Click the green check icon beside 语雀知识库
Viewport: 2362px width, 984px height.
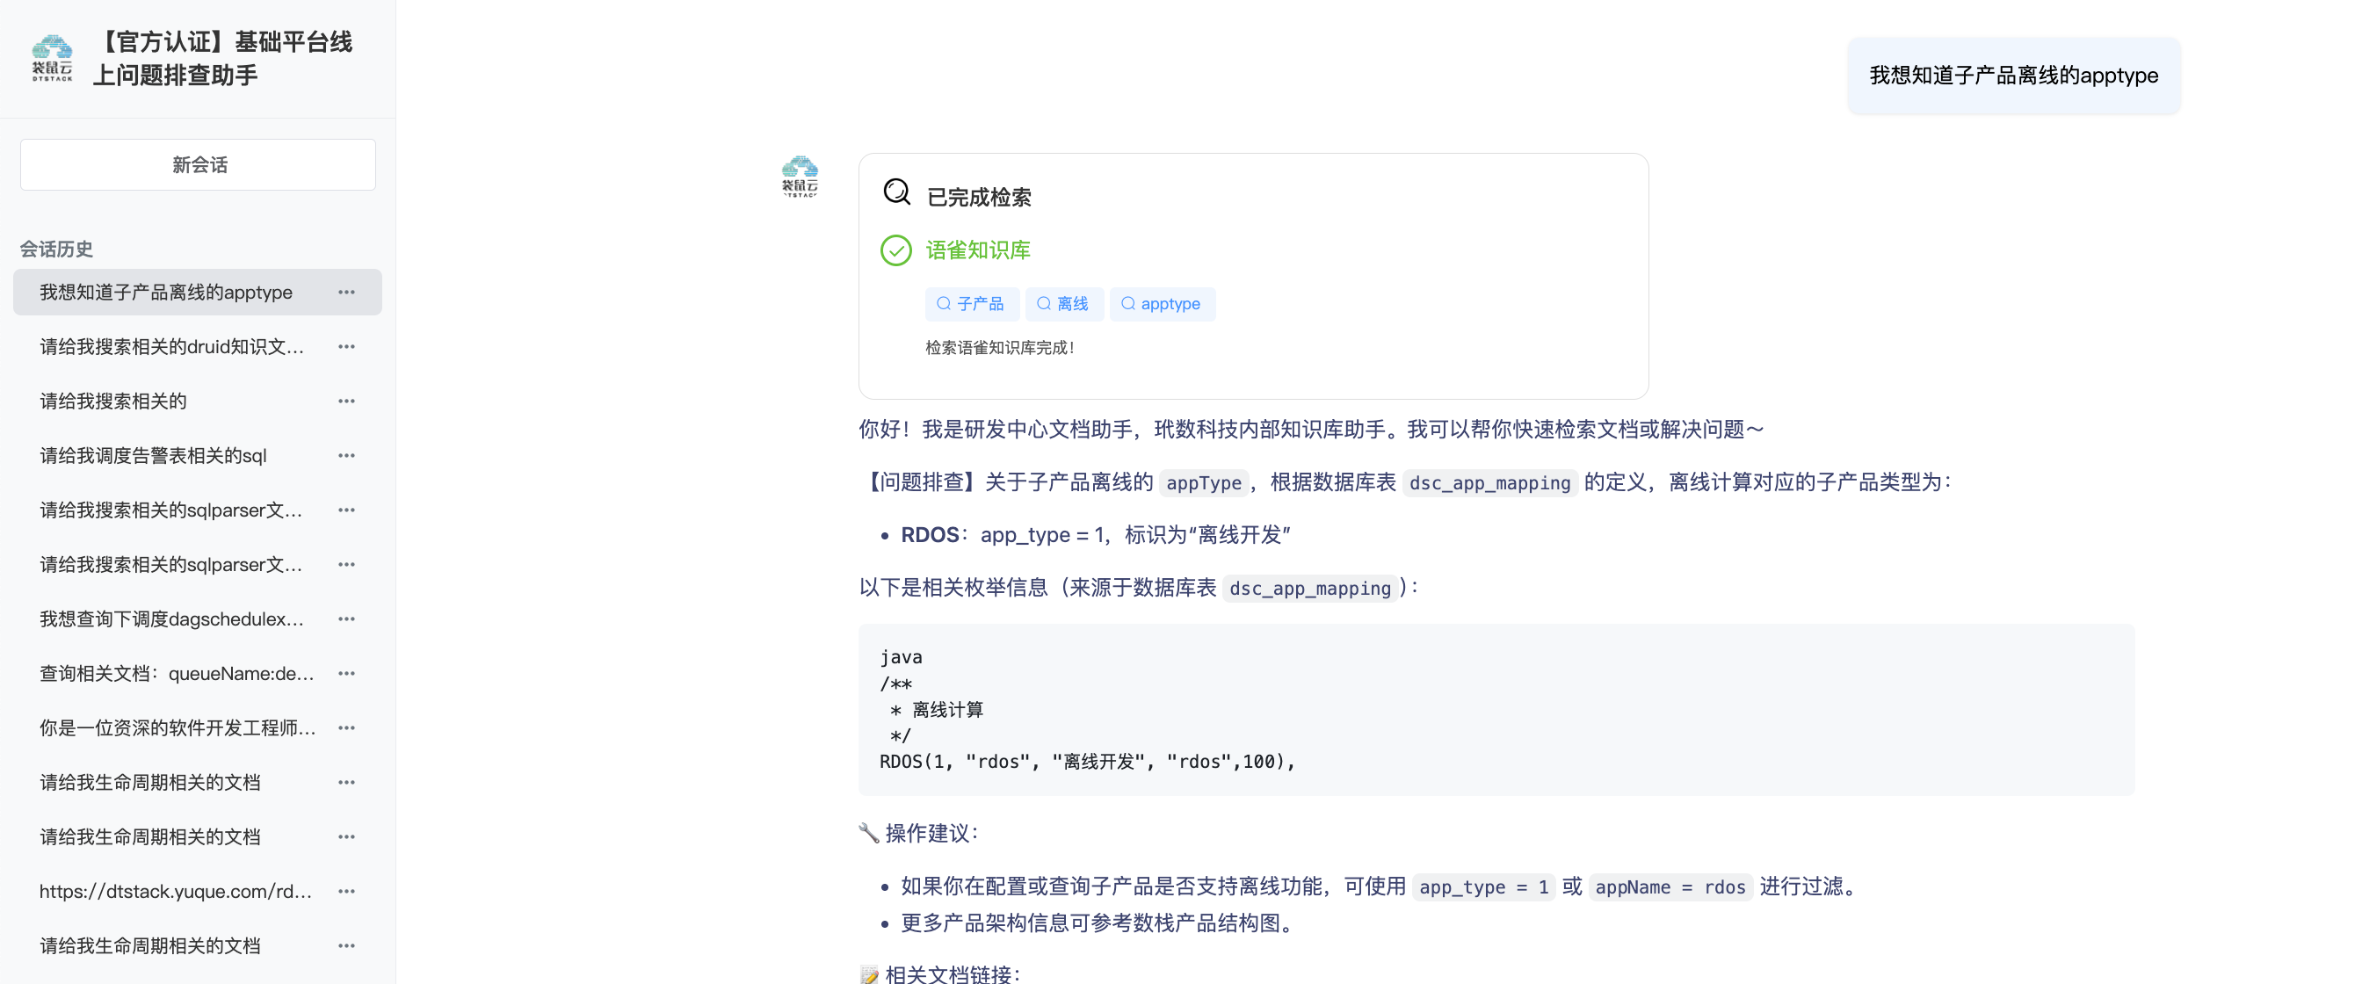click(x=895, y=250)
